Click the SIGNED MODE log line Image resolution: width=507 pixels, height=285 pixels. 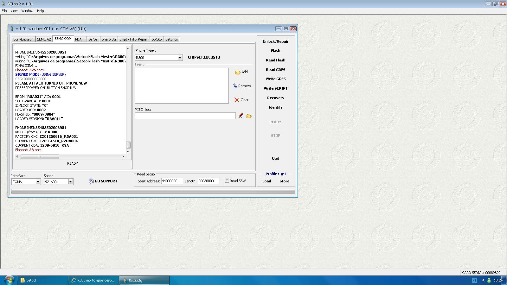41,74
